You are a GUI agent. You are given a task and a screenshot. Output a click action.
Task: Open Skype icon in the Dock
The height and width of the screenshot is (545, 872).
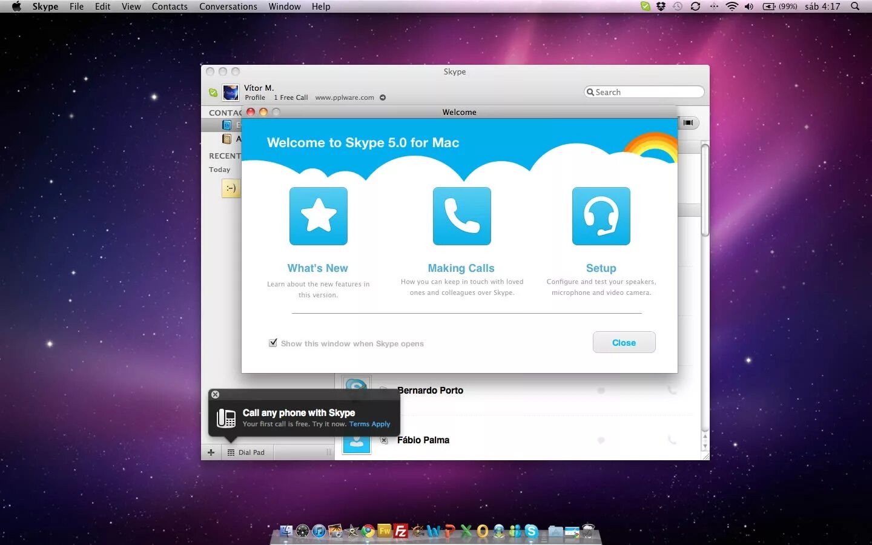click(x=532, y=531)
